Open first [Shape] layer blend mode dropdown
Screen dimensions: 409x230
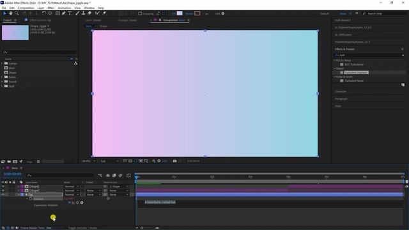coord(72,187)
